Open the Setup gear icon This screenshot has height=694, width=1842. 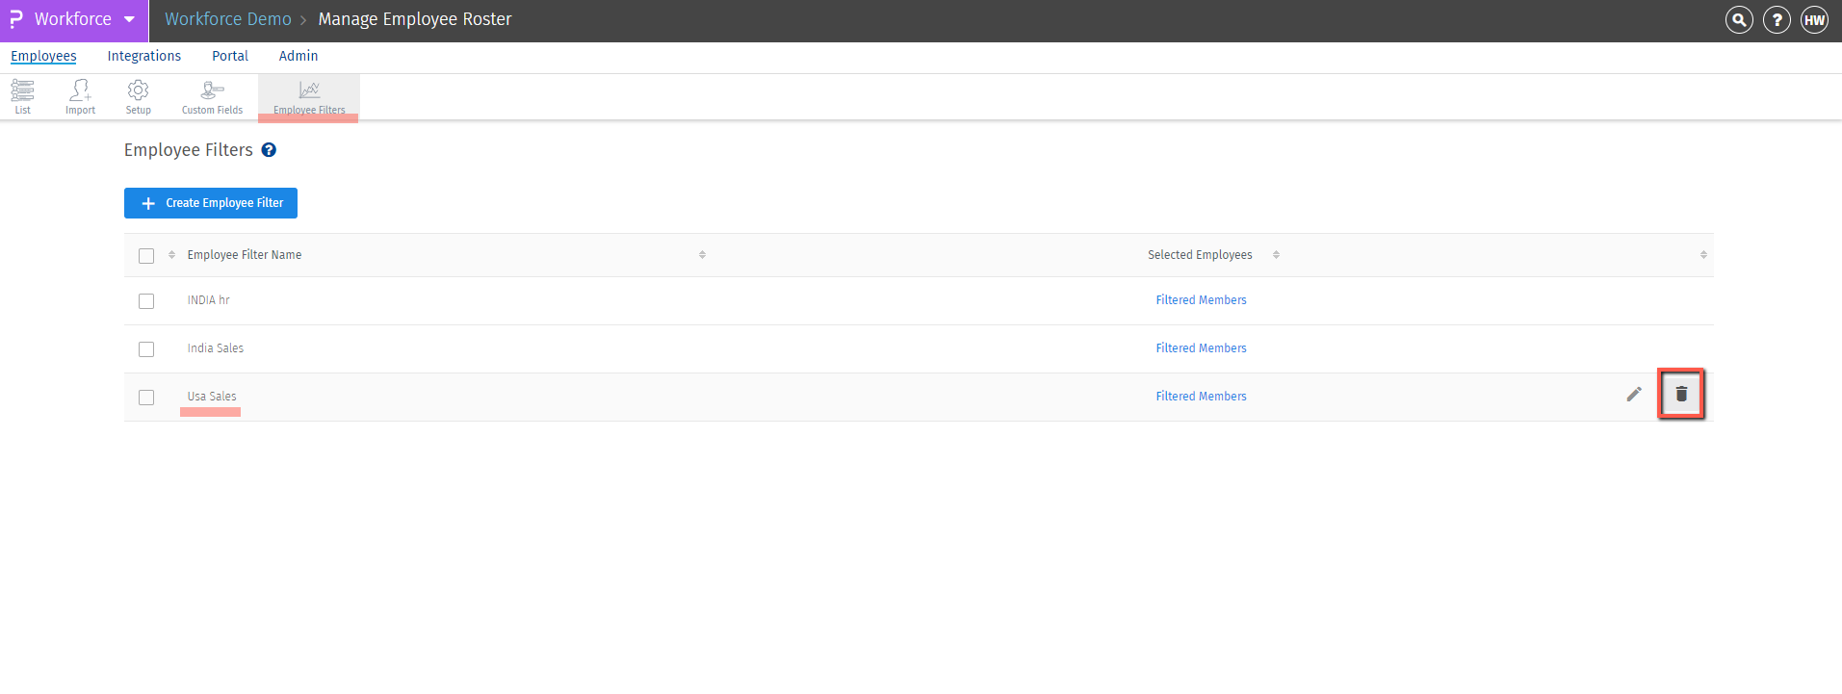coord(138,96)
